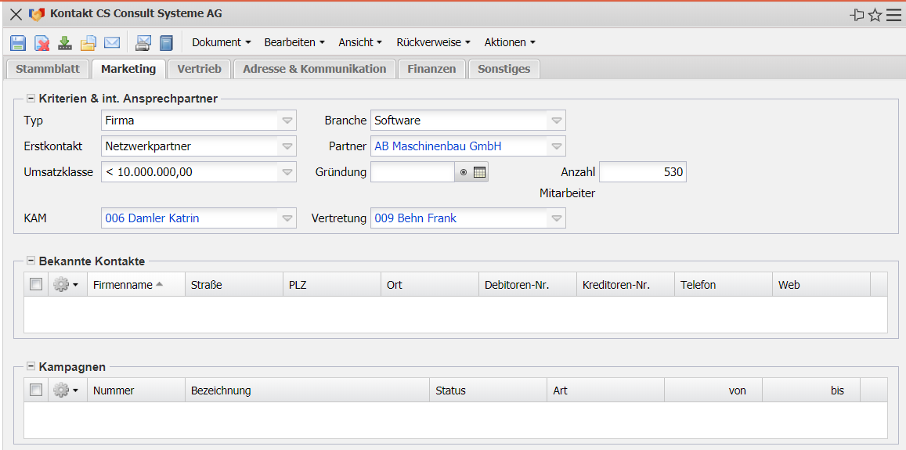
Task: Click the folder with documents icon
Action: [x=88, y=43]
